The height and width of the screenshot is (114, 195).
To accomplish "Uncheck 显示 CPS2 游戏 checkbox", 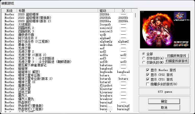I will click(148, 75).
